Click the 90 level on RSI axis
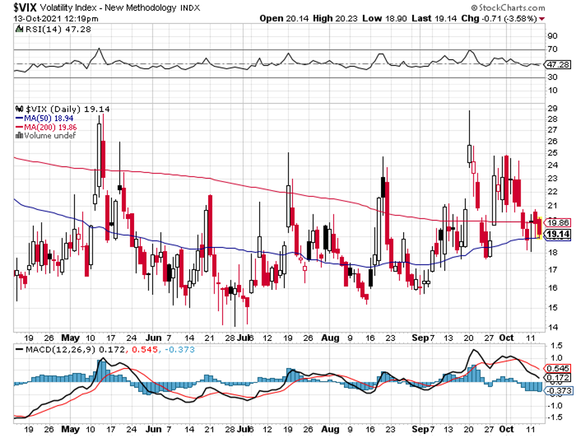Screen dimensions: 576x437 pos(552,36)
